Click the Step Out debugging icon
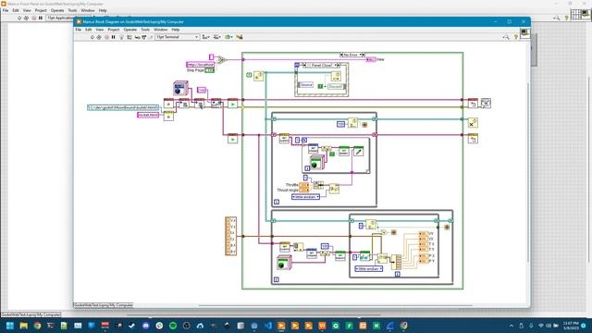The width and height of the screenshot is (592, 333). pos(151,37)
